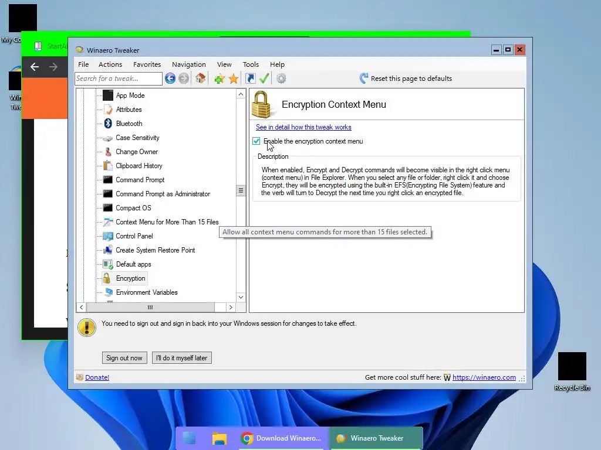Select the Default apps icon
Viewport: 601px width, 450px height.
(108, 264)
